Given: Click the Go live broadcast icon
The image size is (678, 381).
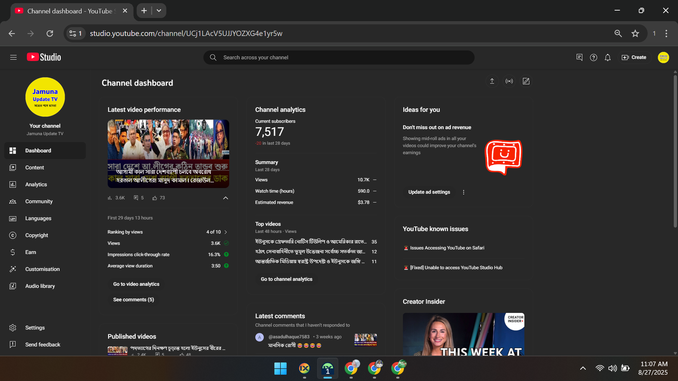Looking at the screenshot, I should (509, 81).
